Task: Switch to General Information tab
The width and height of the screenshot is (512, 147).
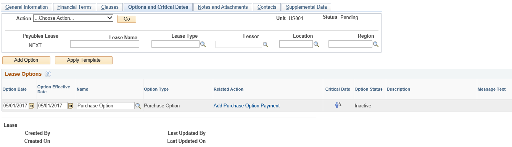Action: [x=27, y=7]
